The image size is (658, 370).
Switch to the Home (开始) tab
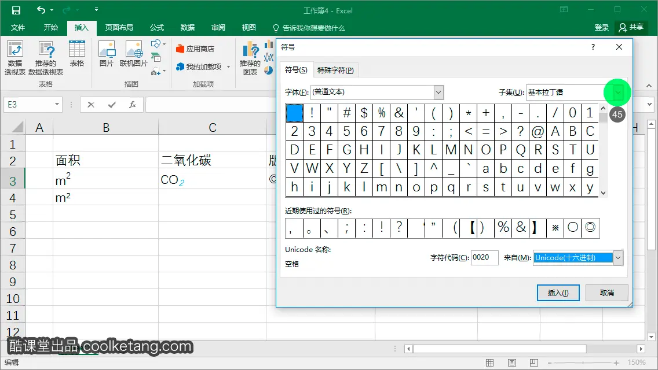click(x=51, y=28)
